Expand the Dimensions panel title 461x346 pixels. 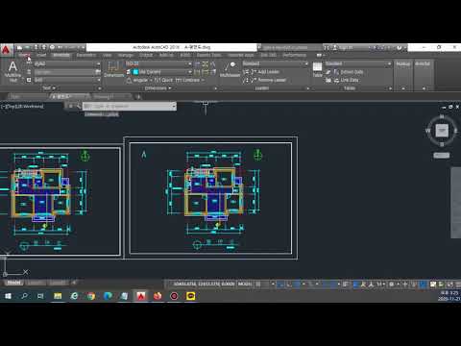[158, 88]
